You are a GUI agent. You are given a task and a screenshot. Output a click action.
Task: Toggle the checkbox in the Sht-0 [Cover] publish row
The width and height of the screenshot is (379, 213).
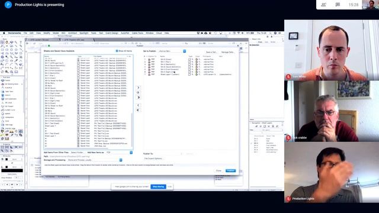[x=189, y=59]
